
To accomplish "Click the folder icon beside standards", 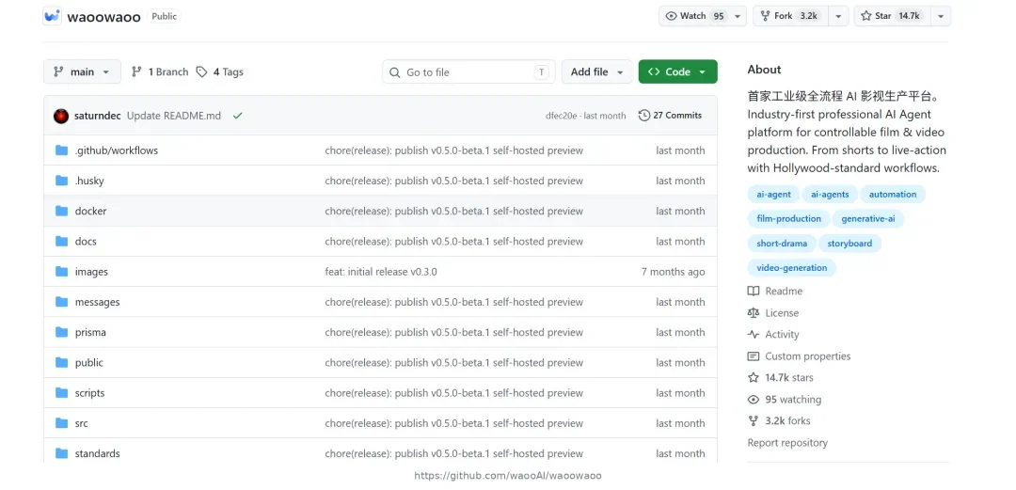I will tap(61, 453).
